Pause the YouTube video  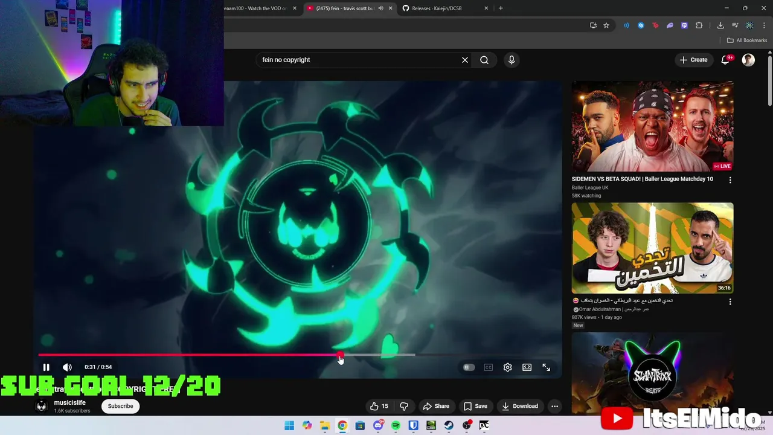click(x=46, y=367)
